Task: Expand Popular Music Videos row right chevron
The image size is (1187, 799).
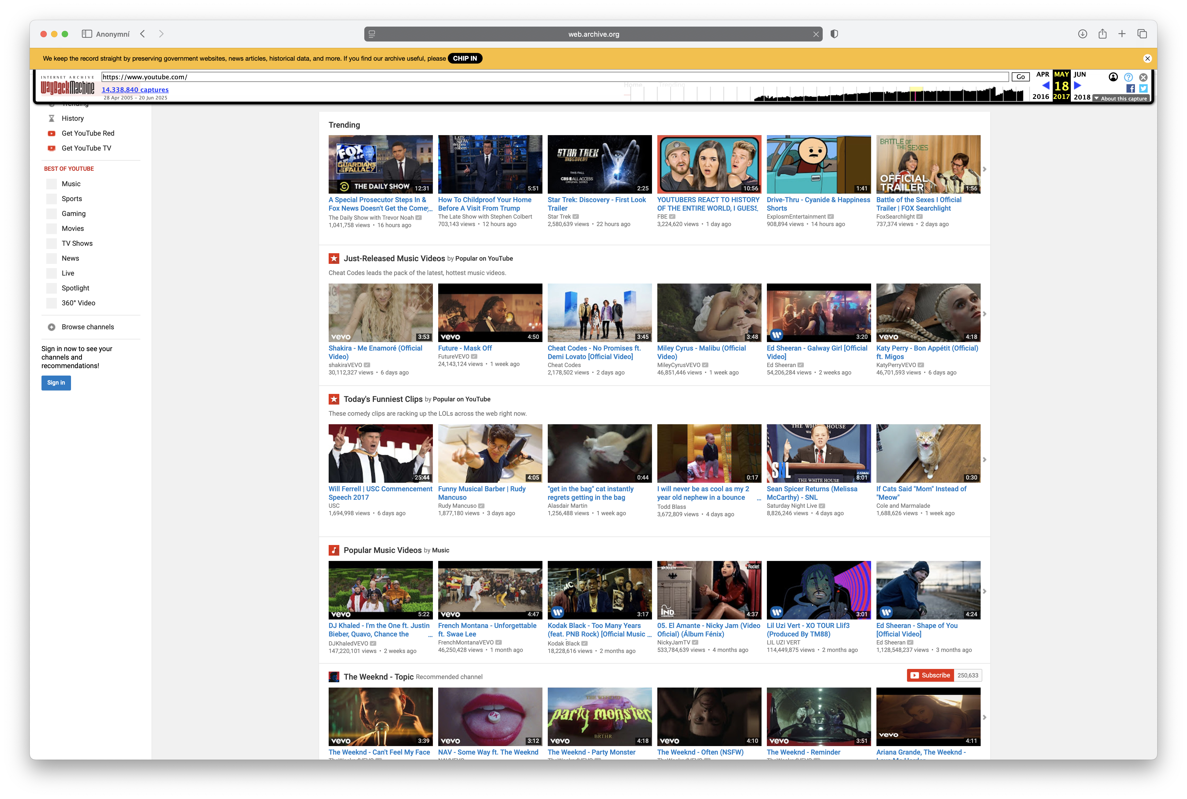Action: pyautogui.click(x=984, y=591)
